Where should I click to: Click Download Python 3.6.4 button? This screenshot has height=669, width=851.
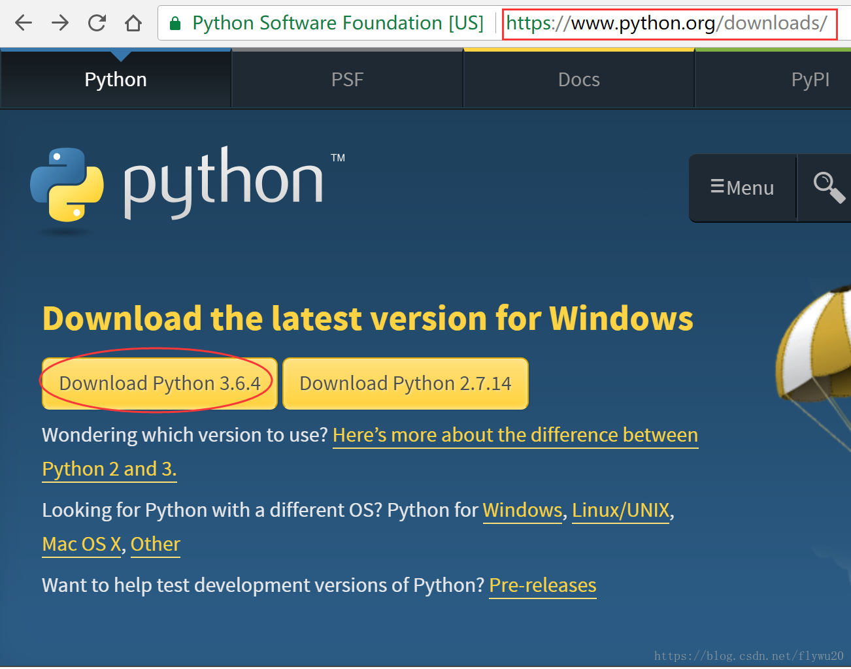click(159, 383)
